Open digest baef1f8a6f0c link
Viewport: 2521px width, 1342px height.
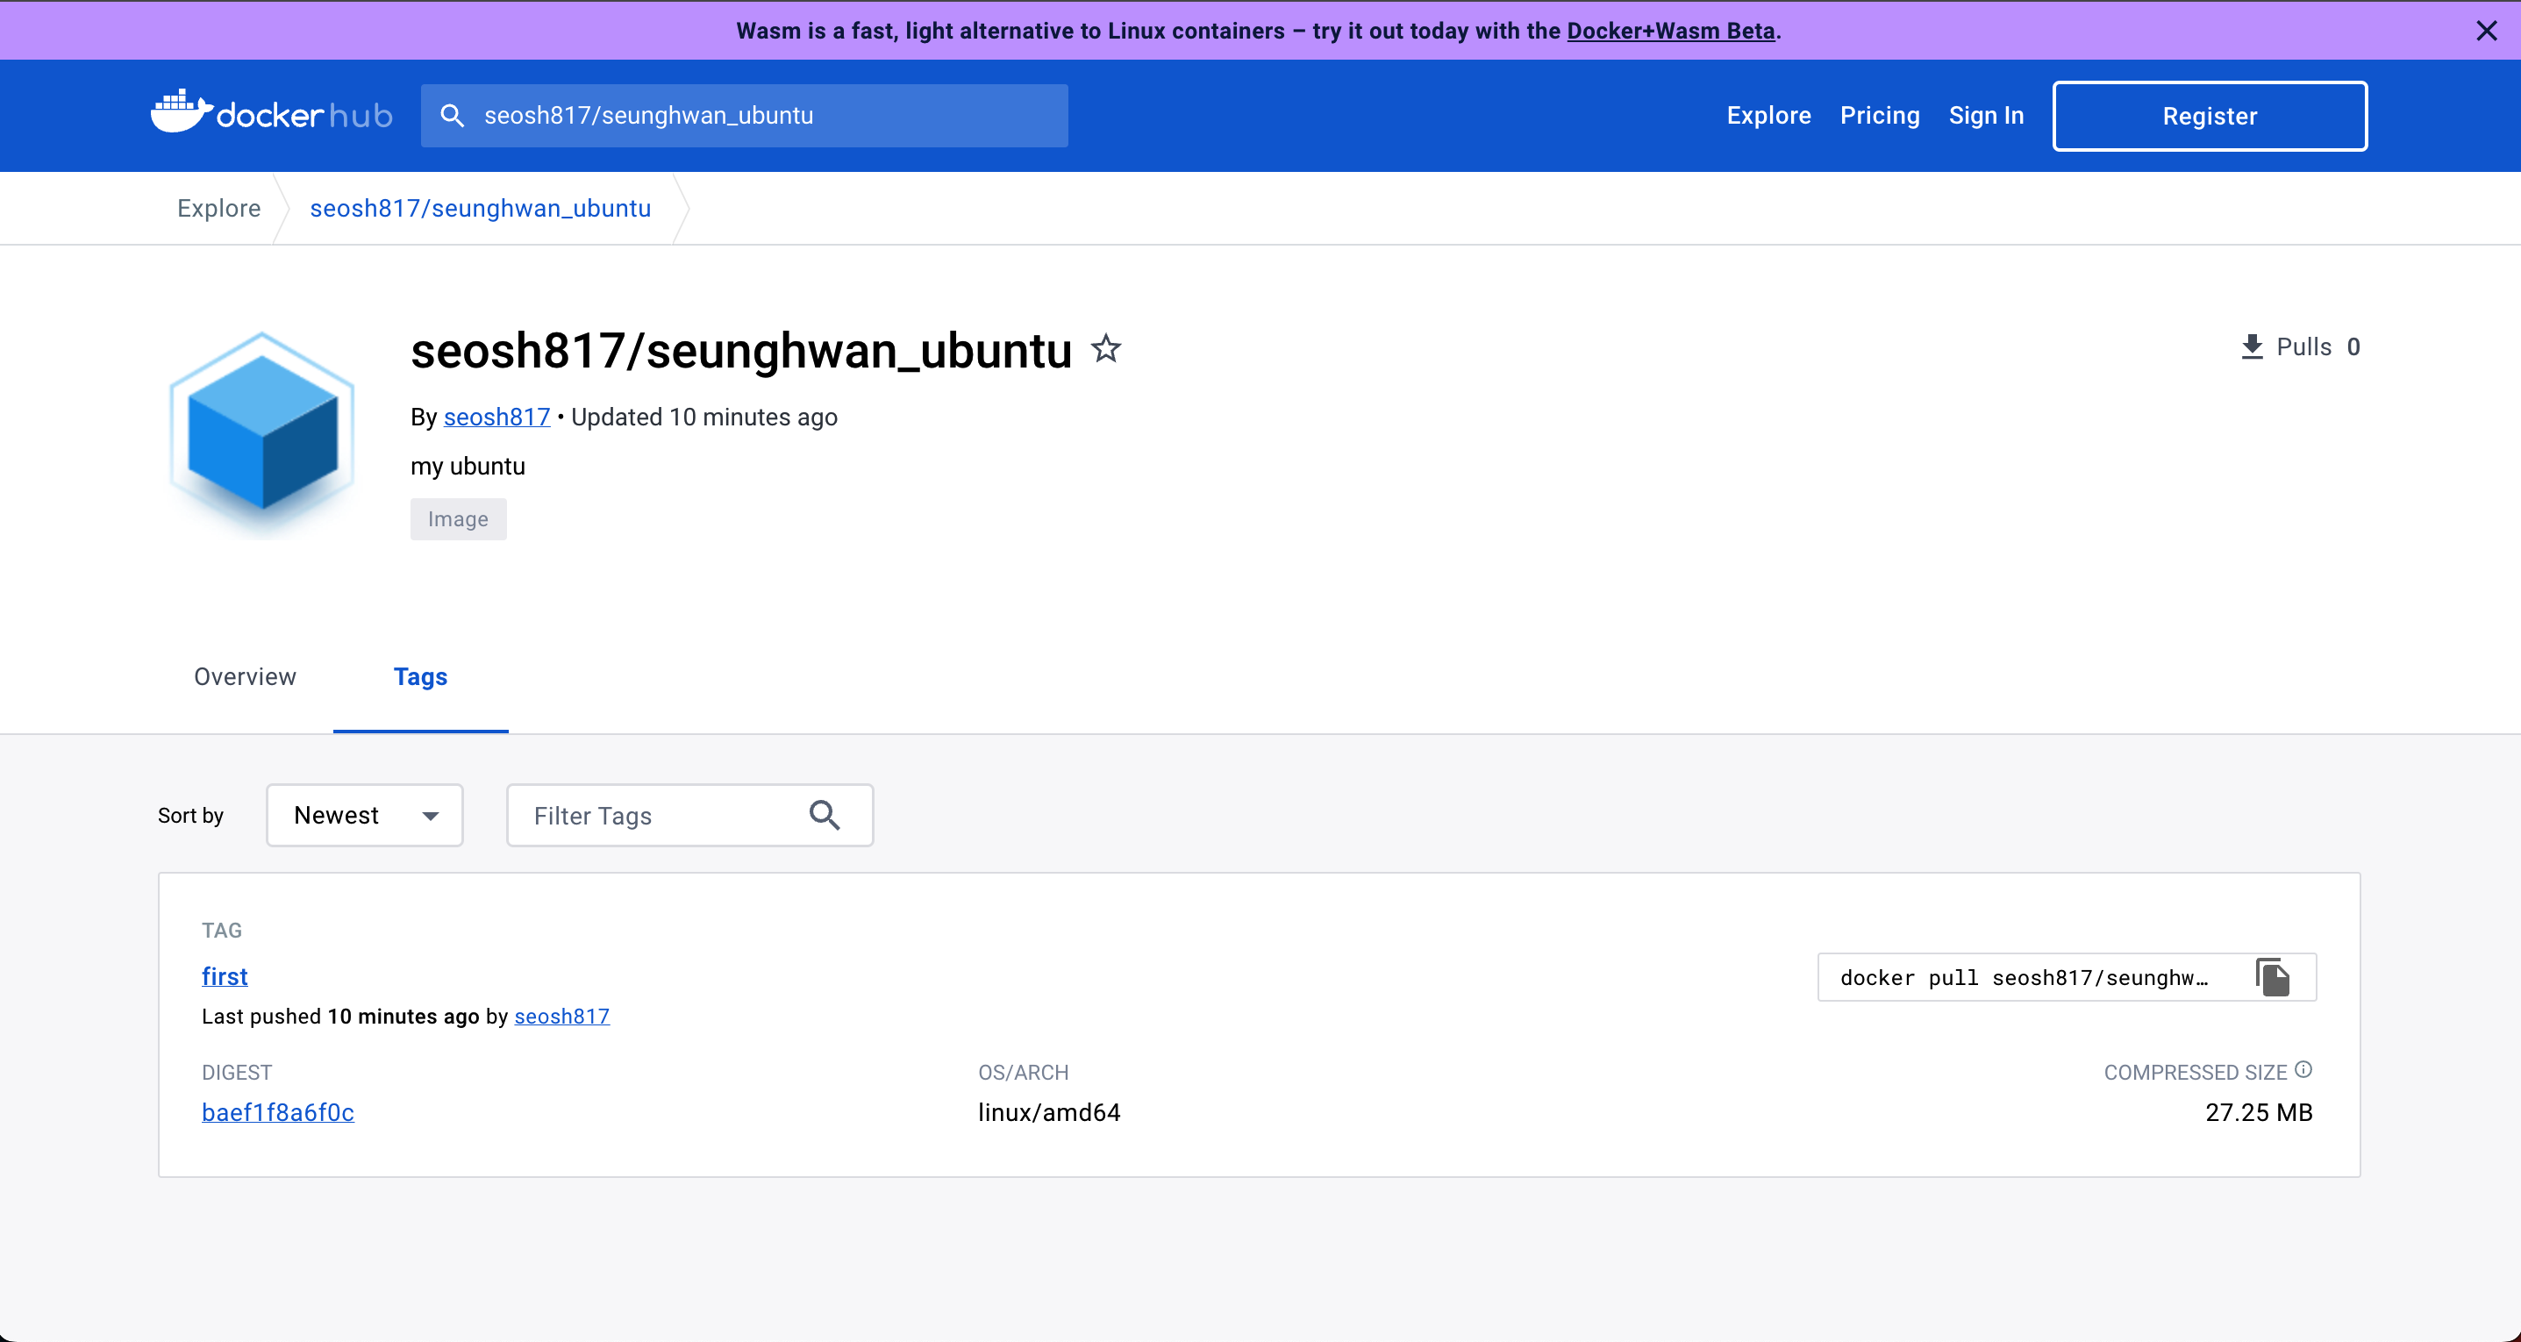tap(278, 1112)
